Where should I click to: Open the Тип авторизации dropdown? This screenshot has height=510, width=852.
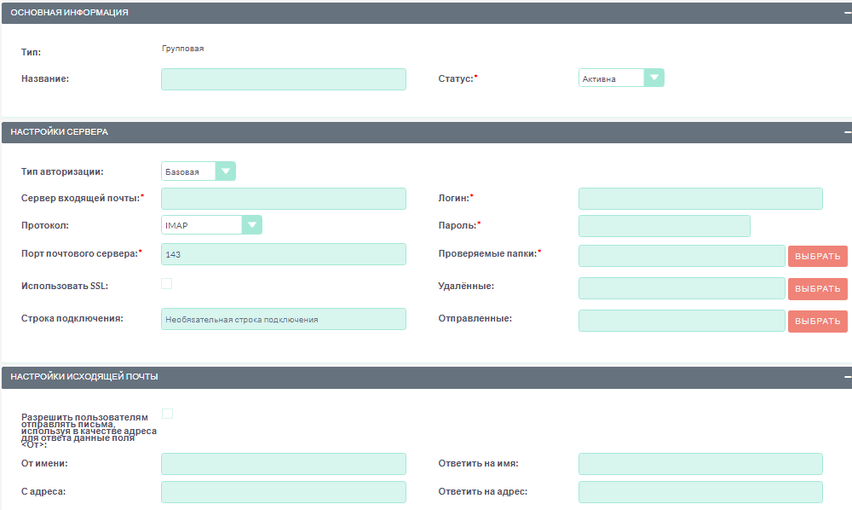(198, 171)
